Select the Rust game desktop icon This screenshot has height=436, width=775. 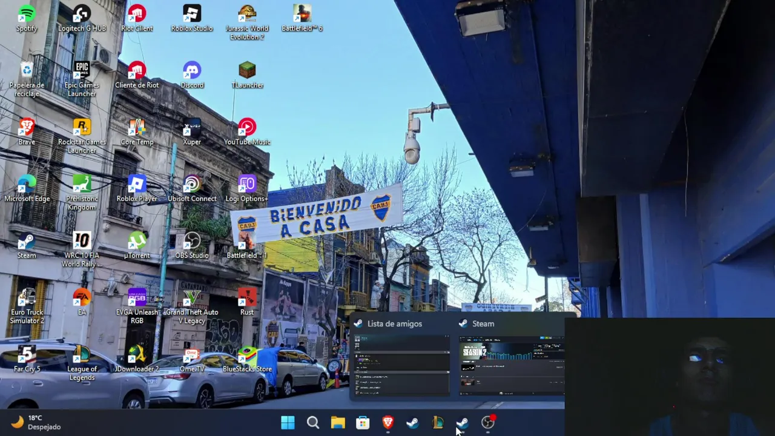(x=247, y=303)
